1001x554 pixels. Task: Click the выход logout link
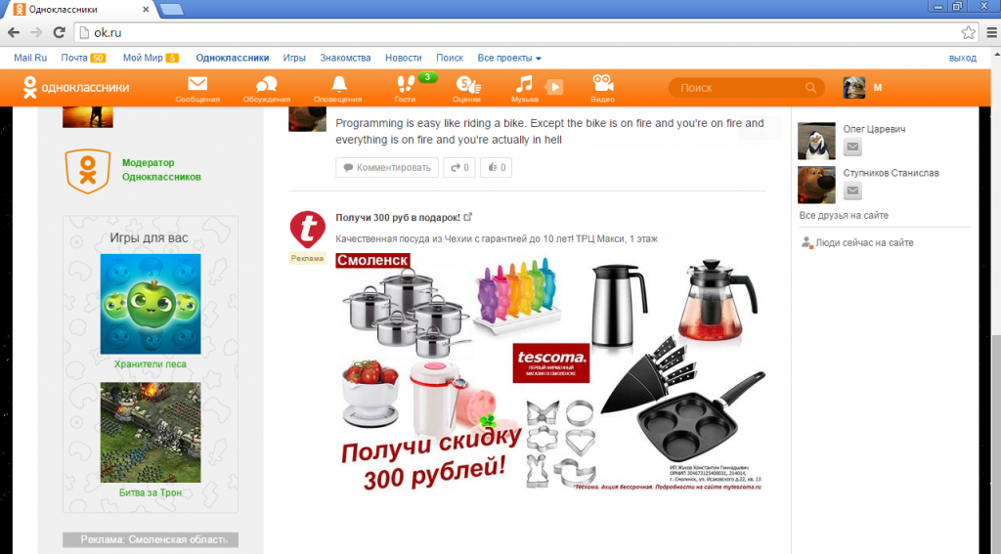coord(962,58)
